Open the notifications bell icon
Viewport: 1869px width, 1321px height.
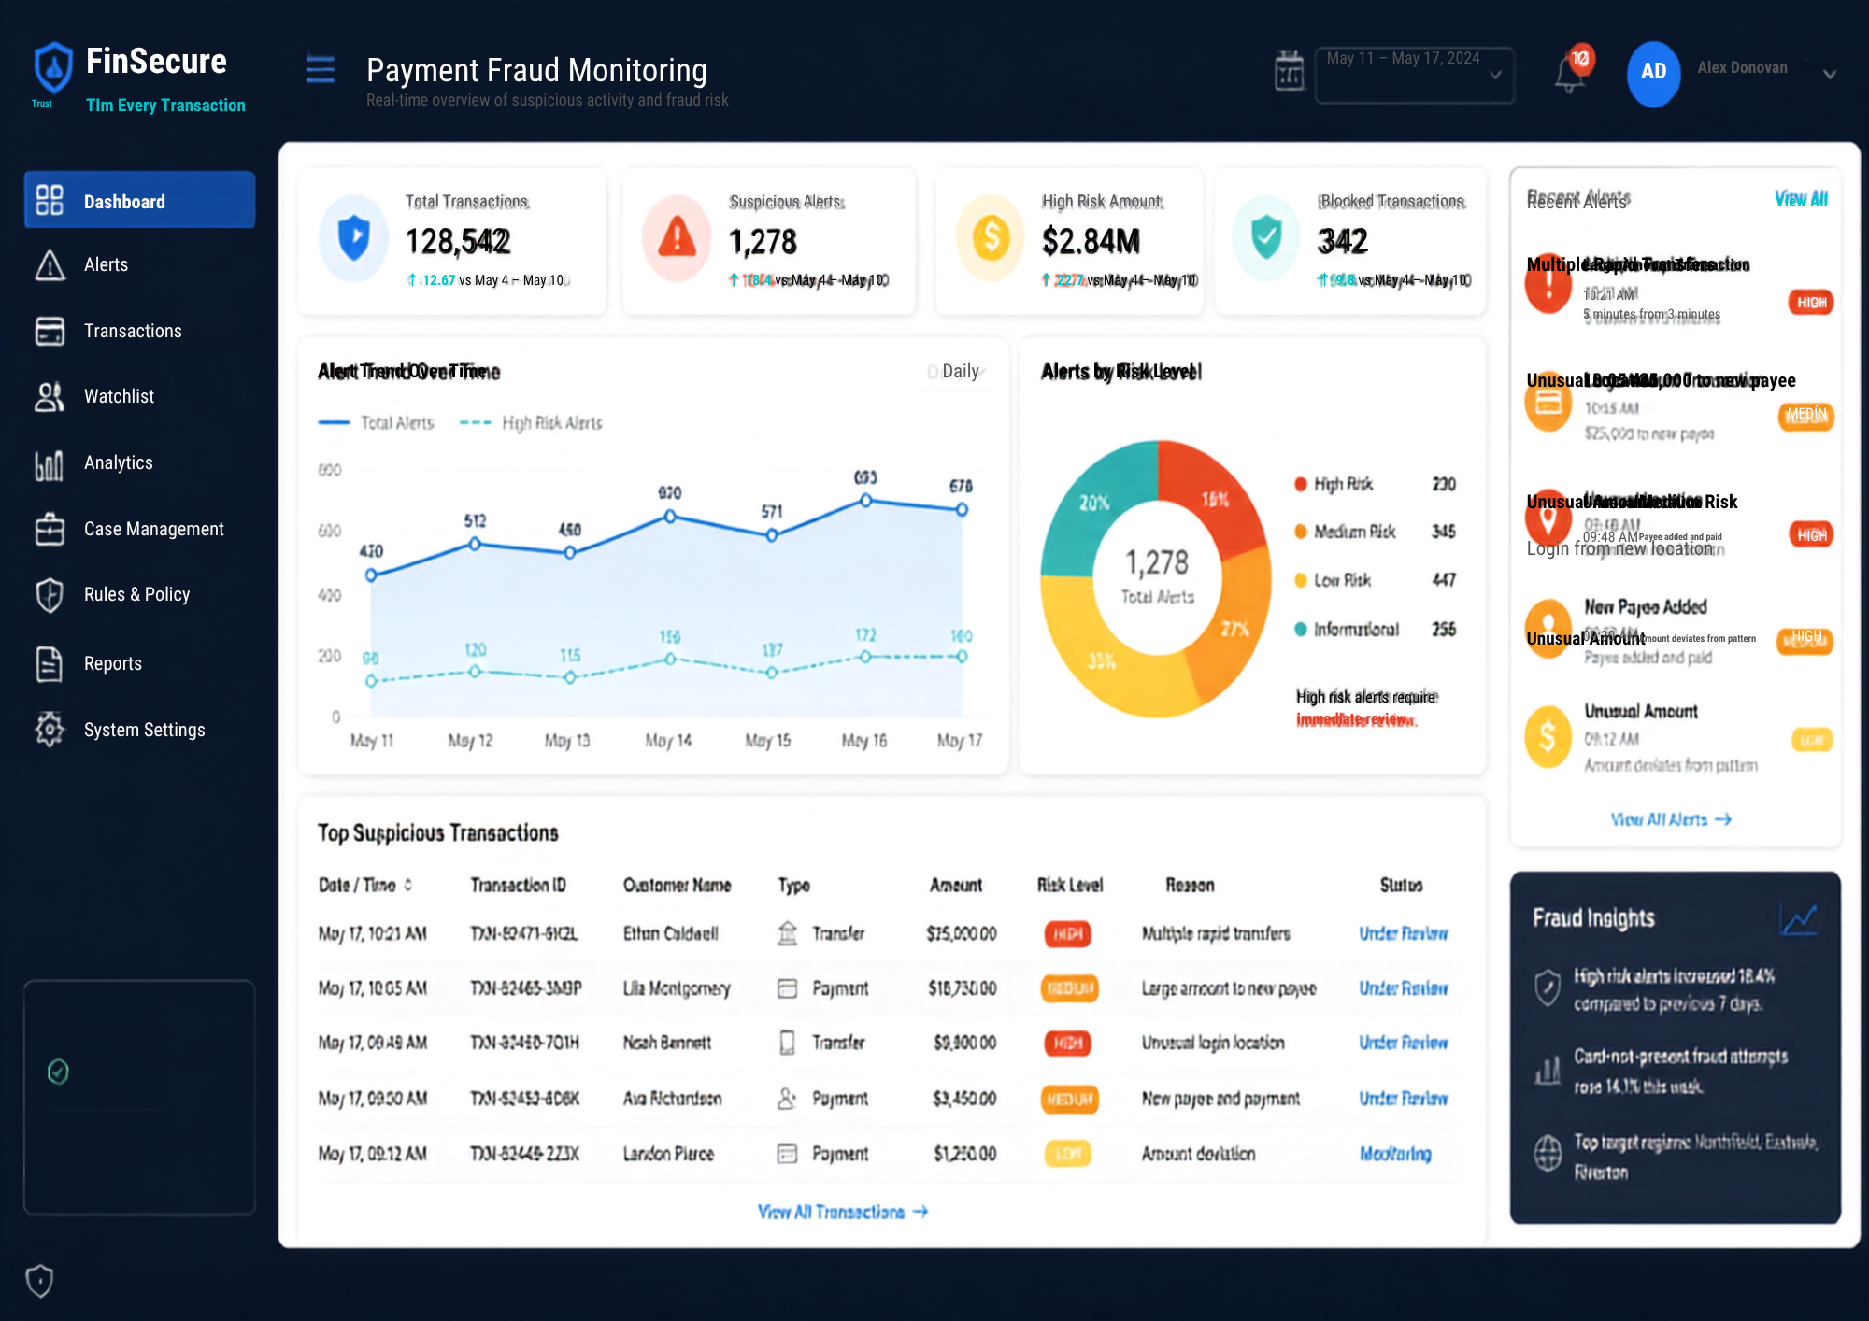[1571, 72]
